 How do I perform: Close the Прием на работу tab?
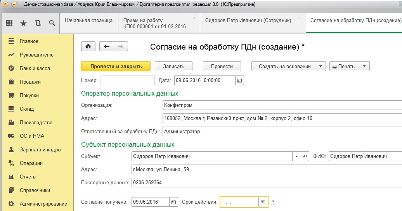point(194,19)
